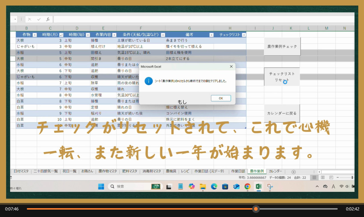Open Outlook from the taskbar
Viewport: 364px width, 217px height.
(236, 186)
